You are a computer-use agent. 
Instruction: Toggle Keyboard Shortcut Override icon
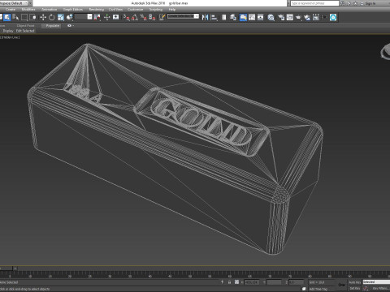(116, 17)
